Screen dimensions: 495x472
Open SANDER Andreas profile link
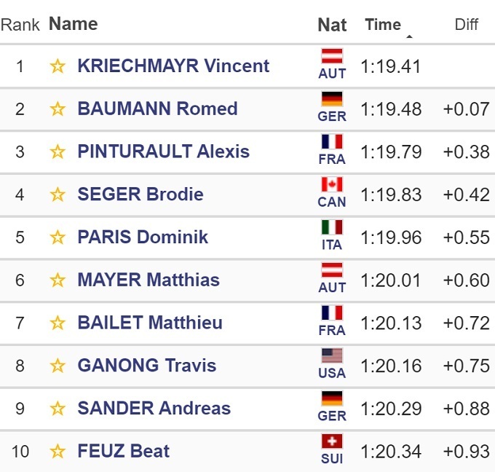[x=154, y=408]
